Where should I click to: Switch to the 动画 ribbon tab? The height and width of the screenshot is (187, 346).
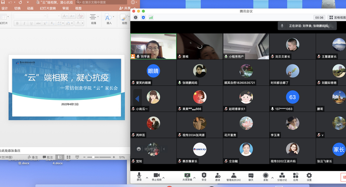(30, 8)
